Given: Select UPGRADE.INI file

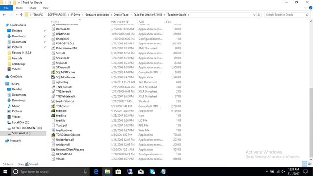Looking at the screenshot, I should coord(64,154).
